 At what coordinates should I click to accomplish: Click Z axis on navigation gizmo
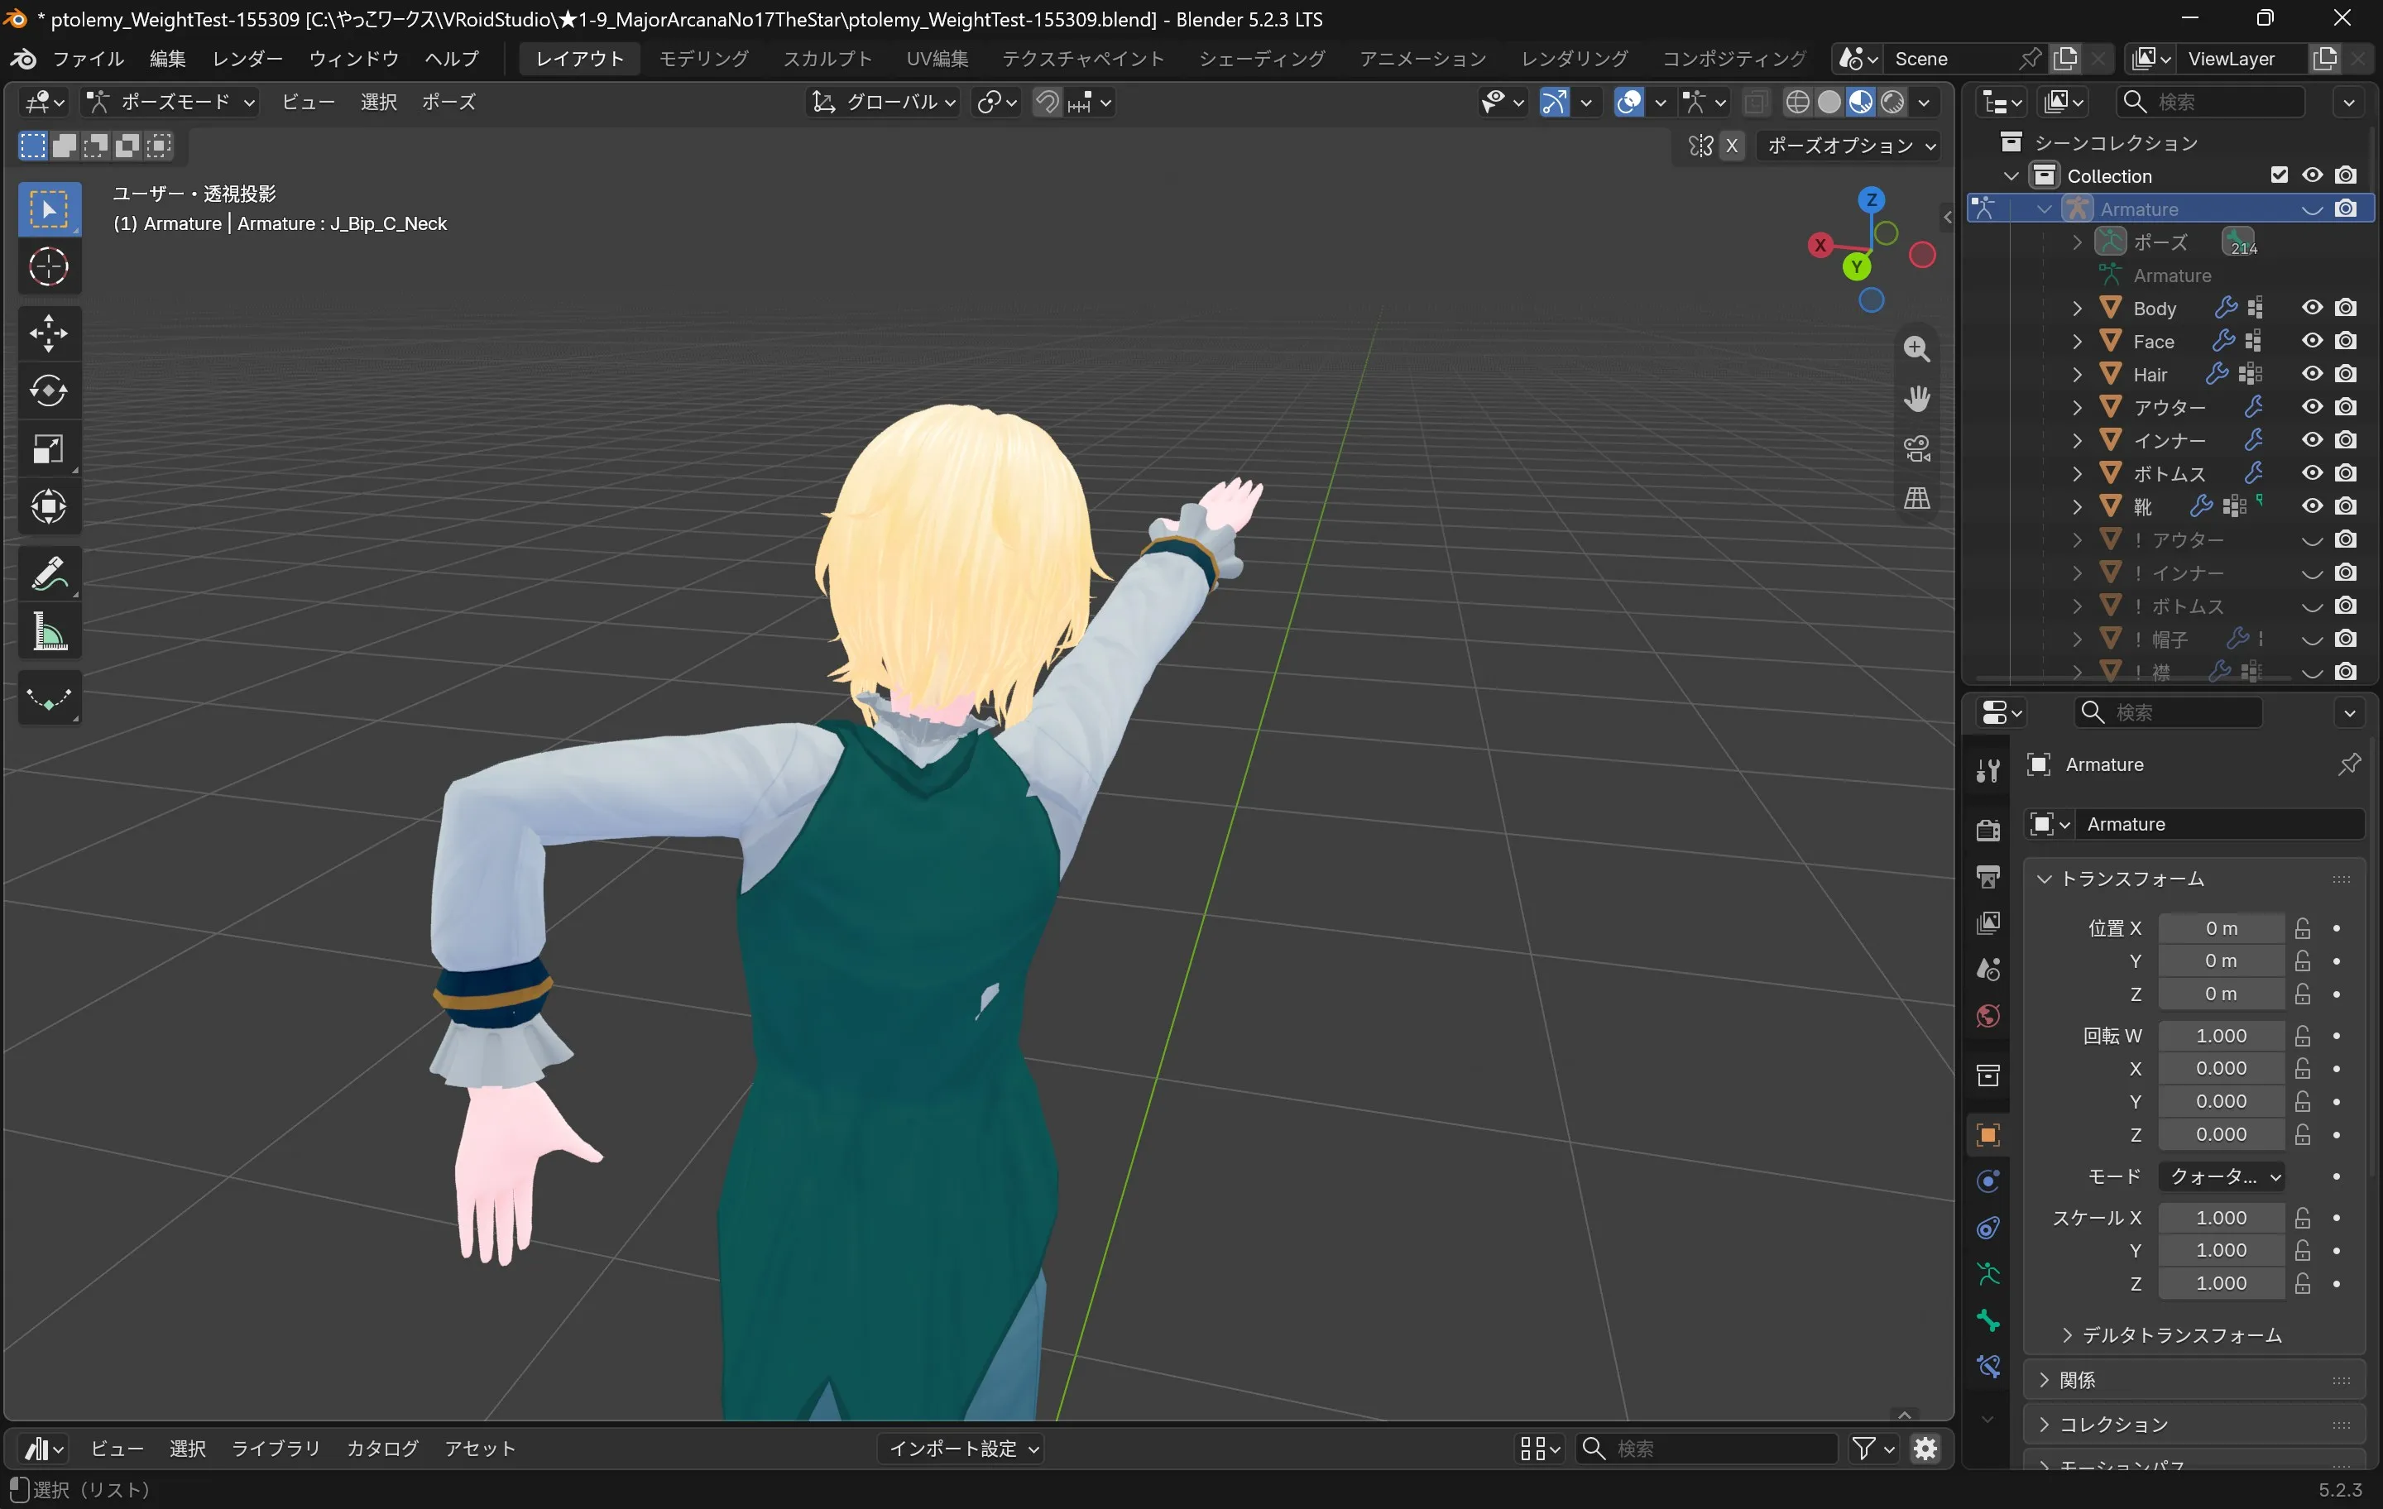pyautogui.click(x=1870, y=200)
